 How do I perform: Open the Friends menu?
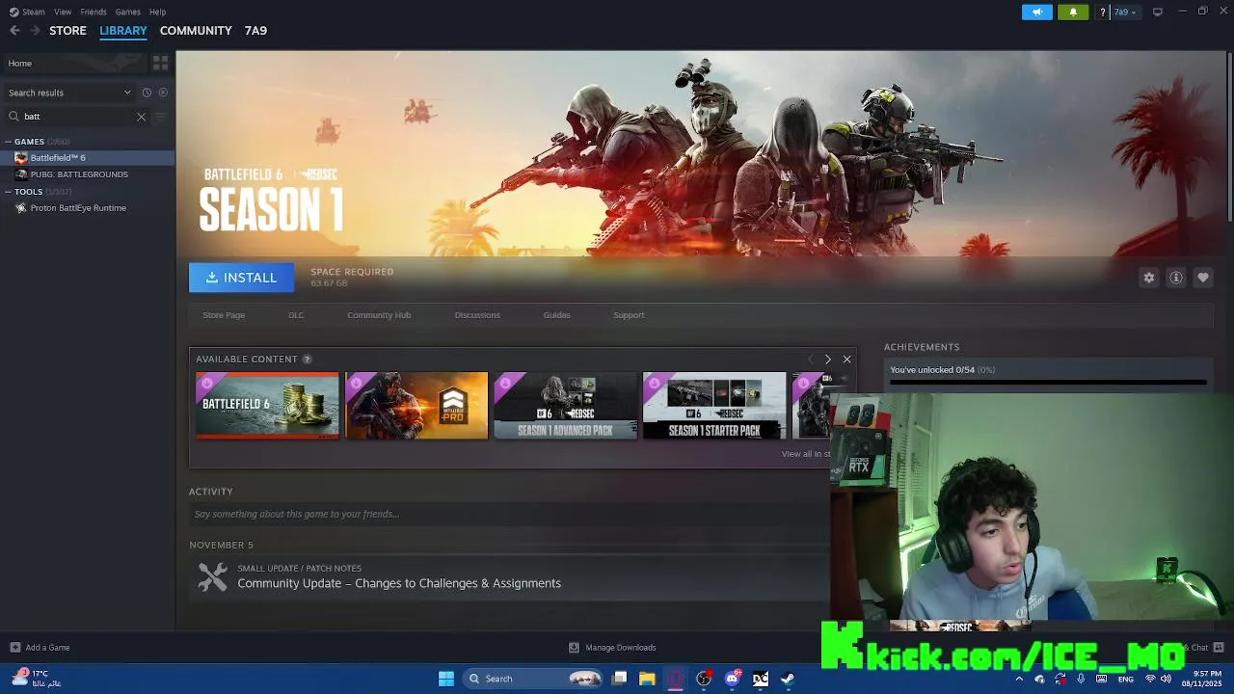coord(94,12)
